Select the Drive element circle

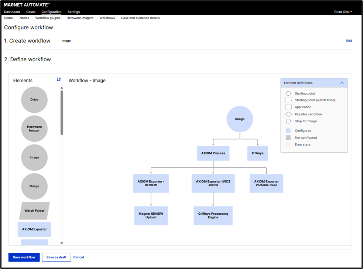pyautogui.click(x=34, y=100)
